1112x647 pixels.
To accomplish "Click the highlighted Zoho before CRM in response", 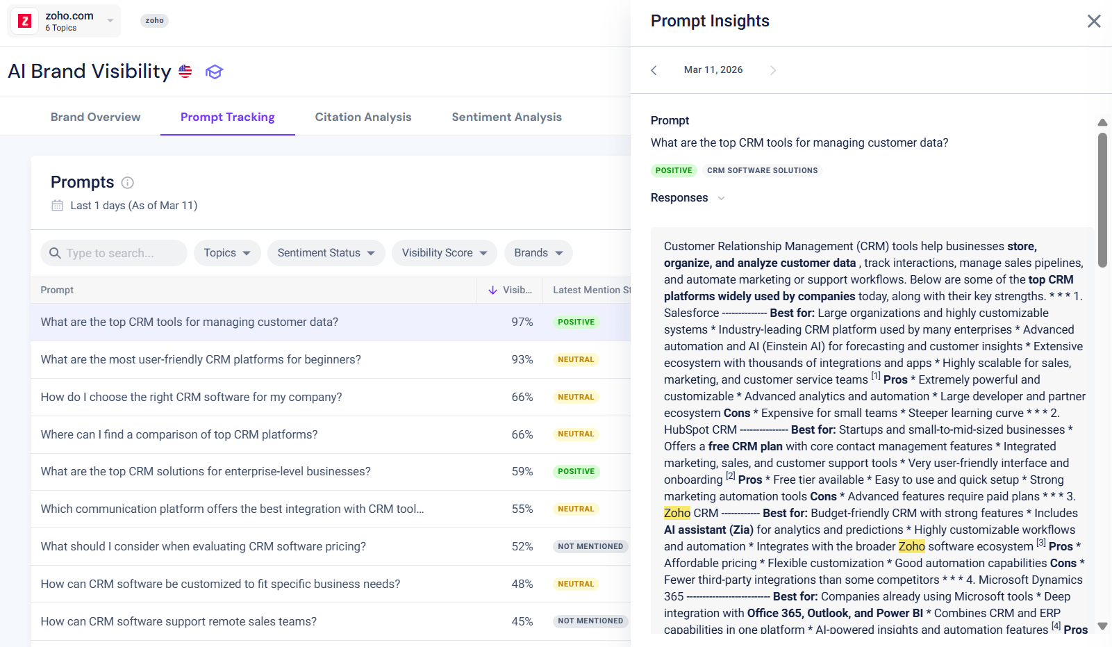I will pyautogui.click(x=677, y=513).
